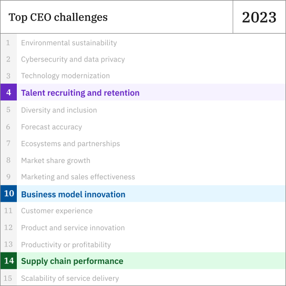Select Customer experience entry
Screen dimensions: 286x286
57,211
